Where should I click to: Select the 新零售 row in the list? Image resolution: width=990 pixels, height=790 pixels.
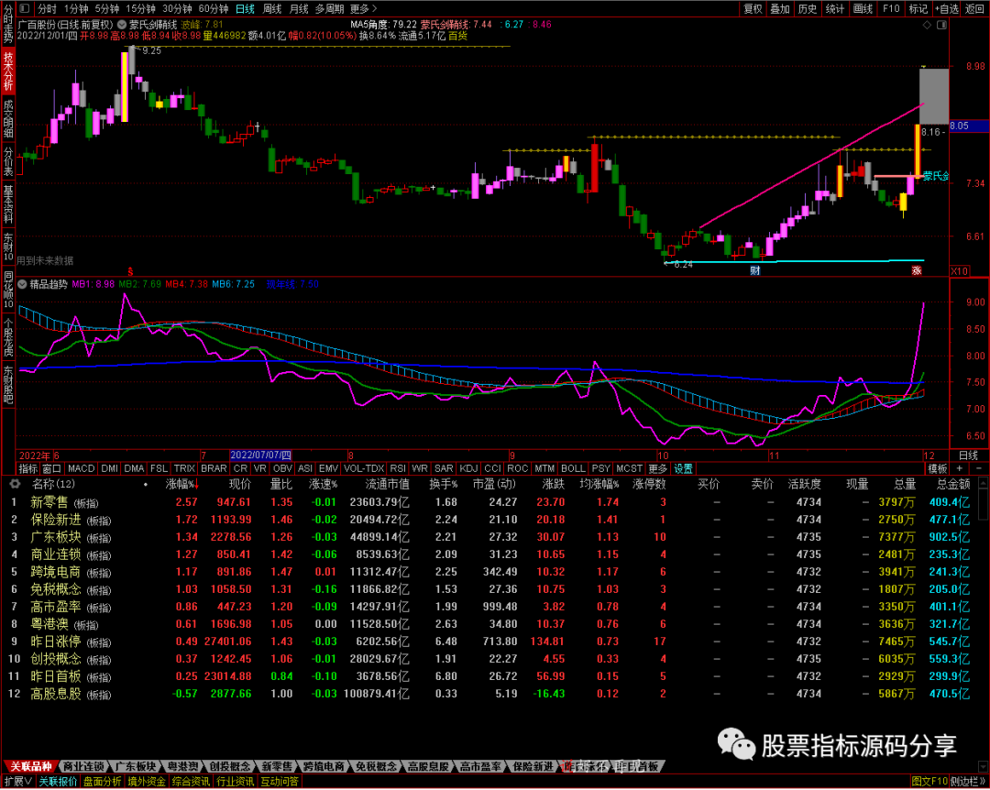point(491,502)
